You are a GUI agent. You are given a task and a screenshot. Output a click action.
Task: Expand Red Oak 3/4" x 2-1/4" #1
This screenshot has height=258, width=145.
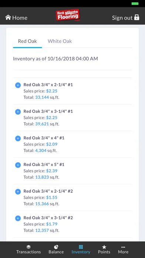click(x=18, y=85)
